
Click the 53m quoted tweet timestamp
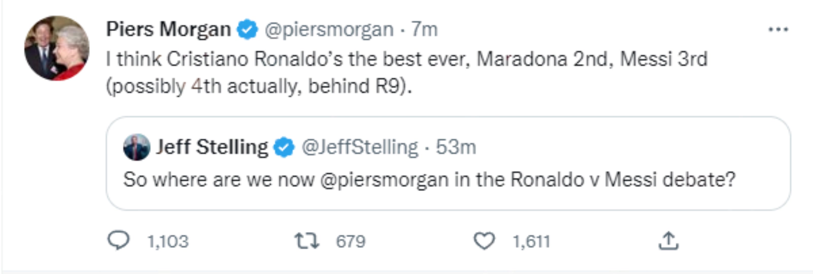(x=456, y=147)
